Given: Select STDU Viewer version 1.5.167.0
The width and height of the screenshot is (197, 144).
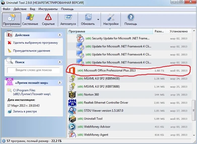Looking at the screenshot, I should [129, 111].
